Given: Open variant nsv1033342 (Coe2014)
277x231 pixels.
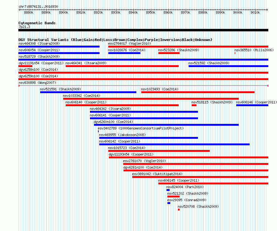Looking at the screenshot, I should [82, 96].
